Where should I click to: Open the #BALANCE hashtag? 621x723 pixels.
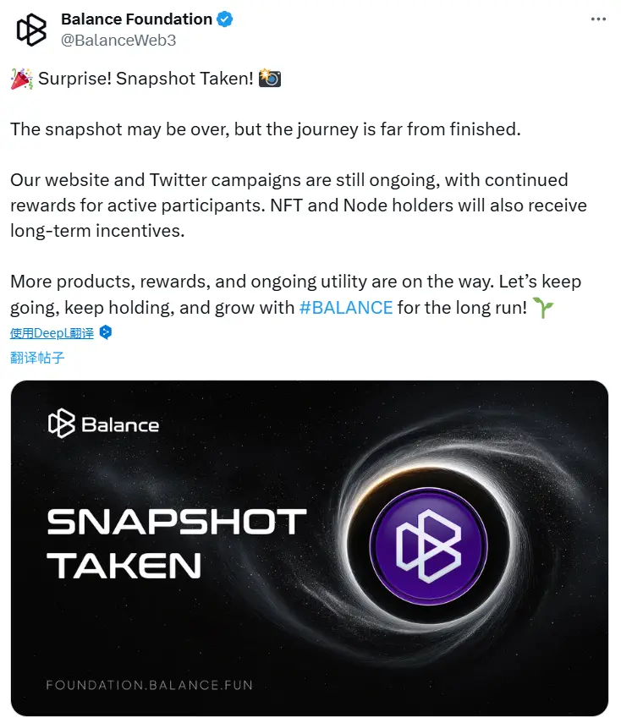(345, 308)
